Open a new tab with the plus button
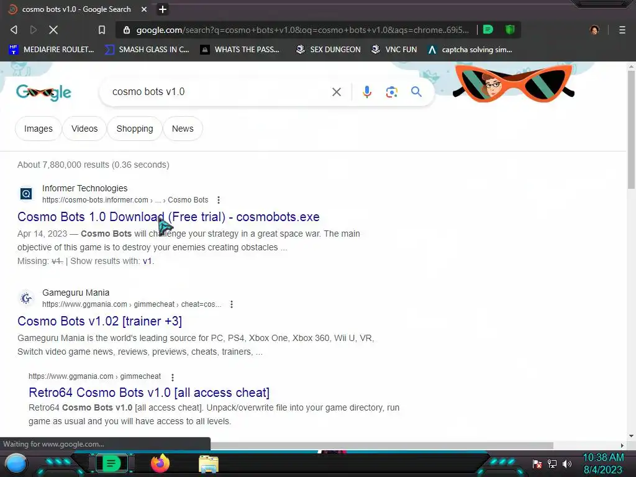 [x=162, y=9]
